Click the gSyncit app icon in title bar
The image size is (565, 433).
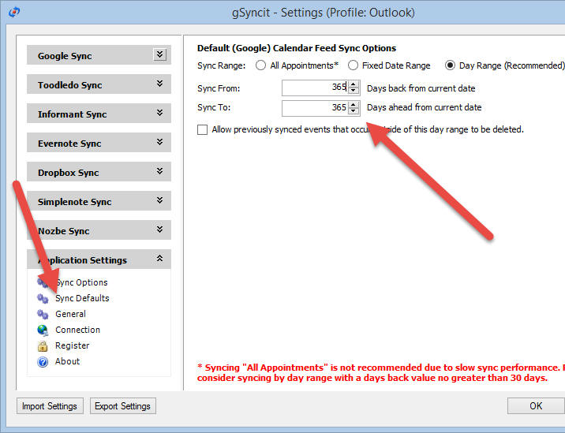[14, 13]
